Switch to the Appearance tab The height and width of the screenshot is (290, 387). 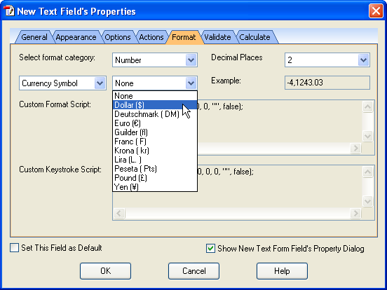click(x=76, y=37)
